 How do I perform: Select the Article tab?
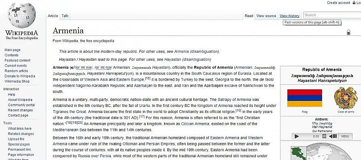coord(53,16)
